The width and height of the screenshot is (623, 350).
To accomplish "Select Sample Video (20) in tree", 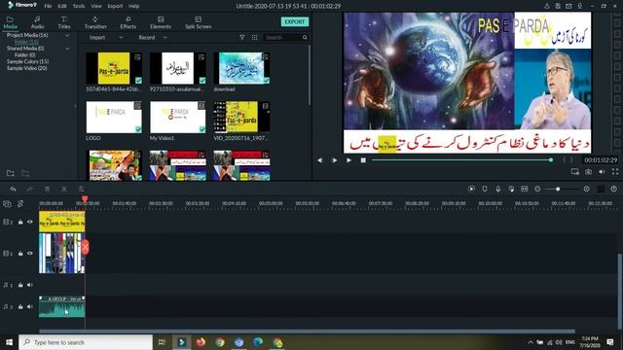I will click(x=26, y=68).
